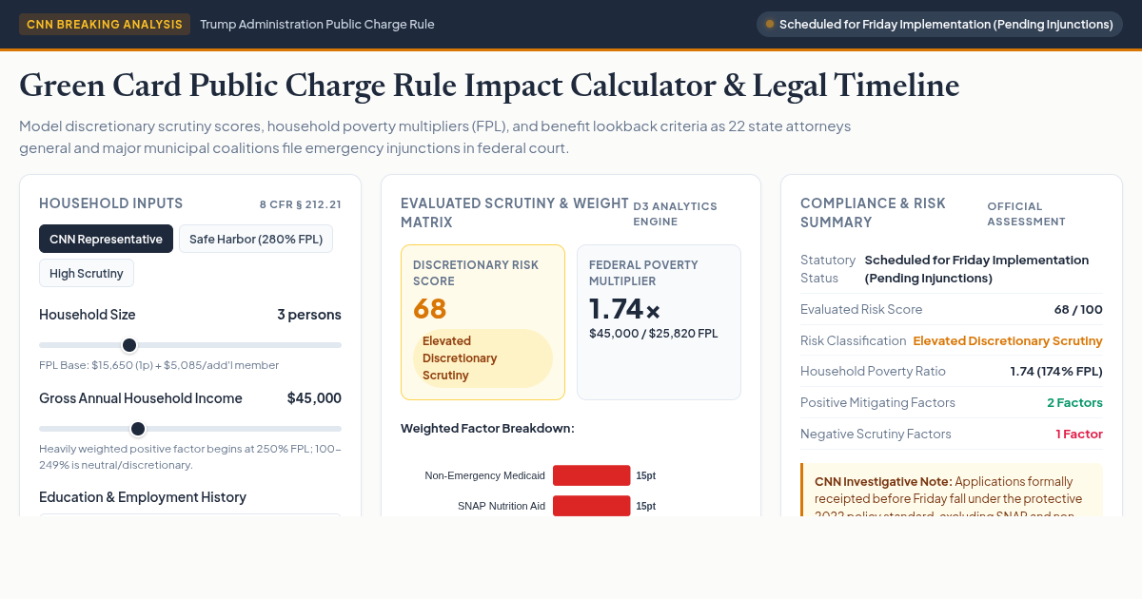Click the 'Statutory Status' row label
Viewport: 1142px width, 599px height.
pos(828,269)
